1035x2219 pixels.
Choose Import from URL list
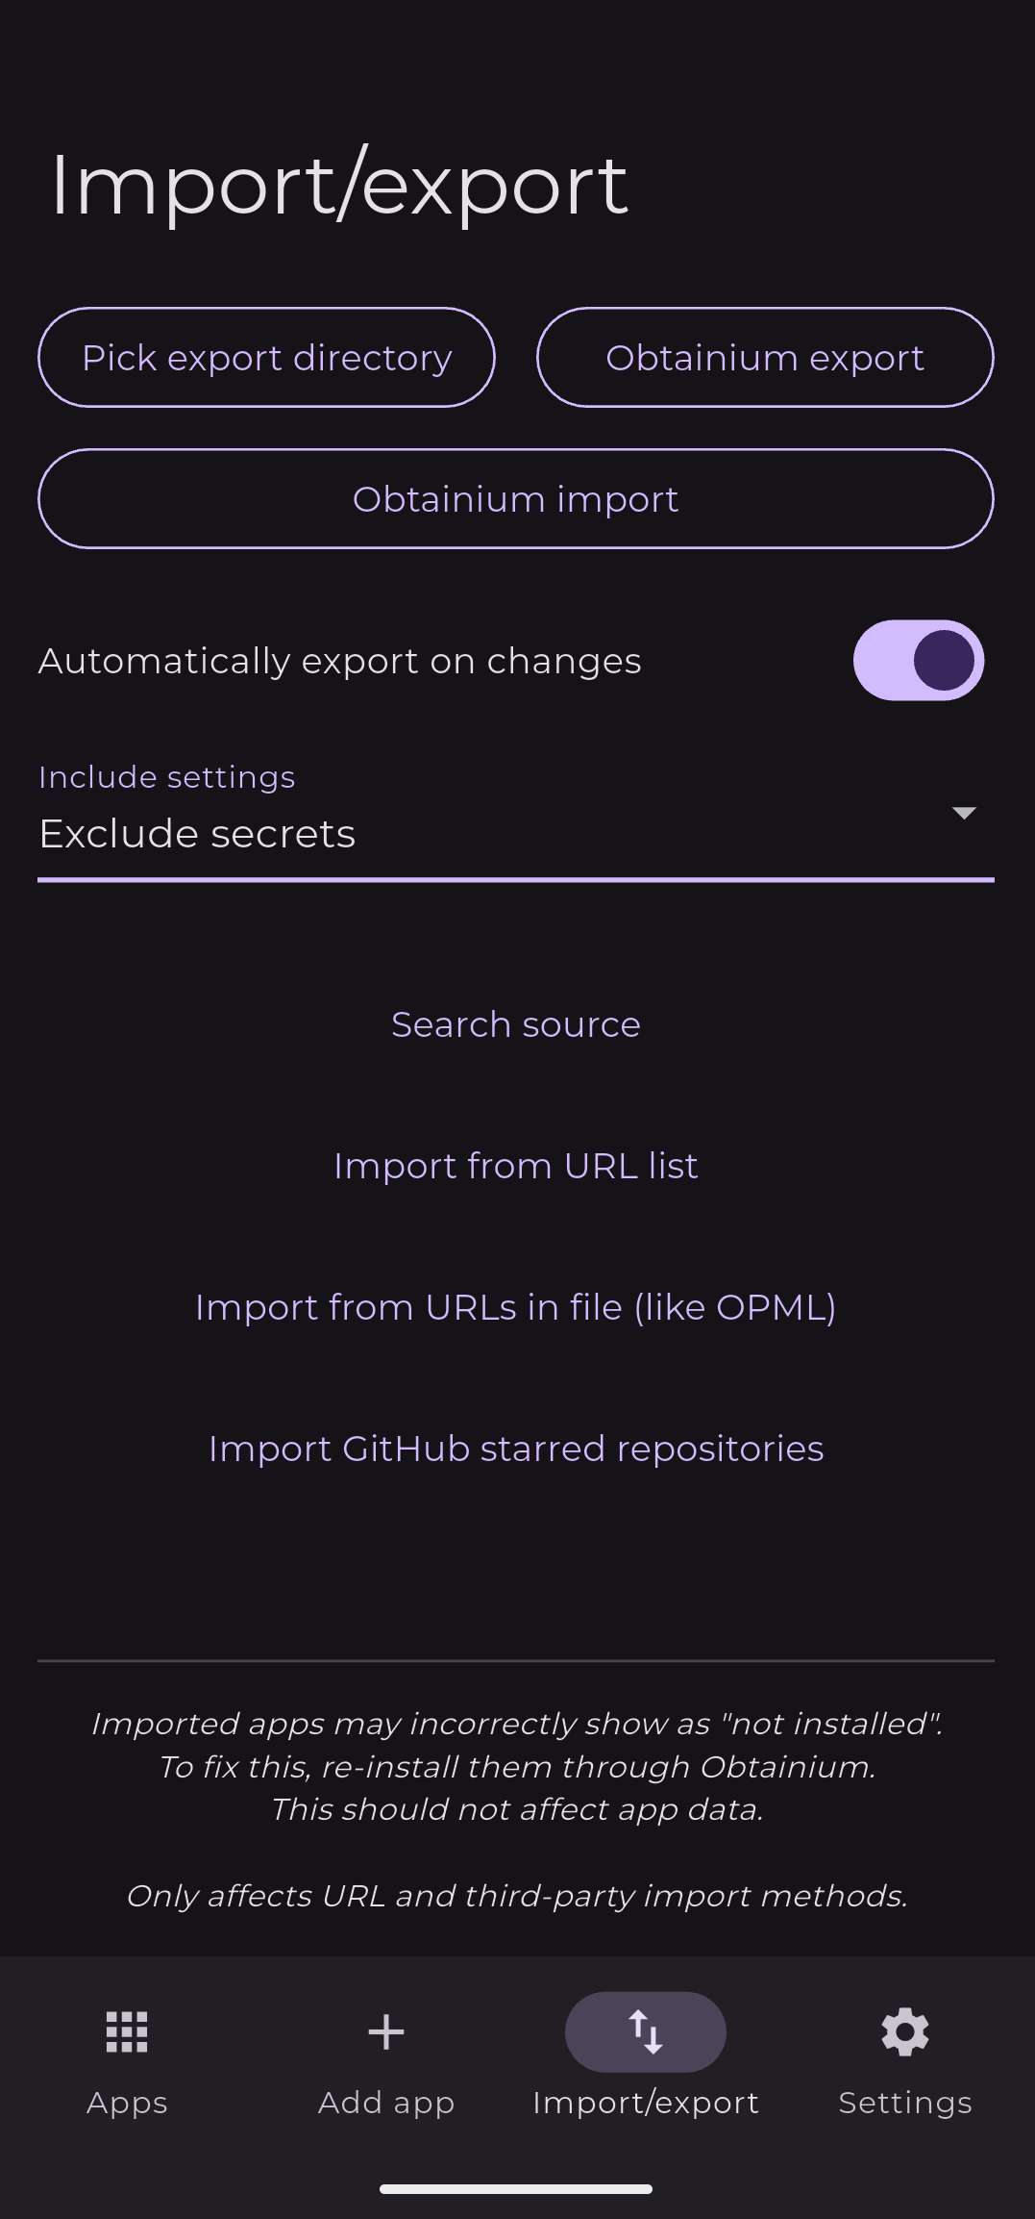516,1166
